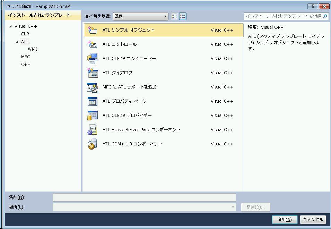331x229 pixels.
Task: Click the ATL OLEDB プロバイダー icon
Action: (x=92, y=116)
